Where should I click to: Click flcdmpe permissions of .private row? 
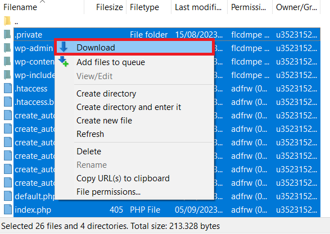coord(250,35)
